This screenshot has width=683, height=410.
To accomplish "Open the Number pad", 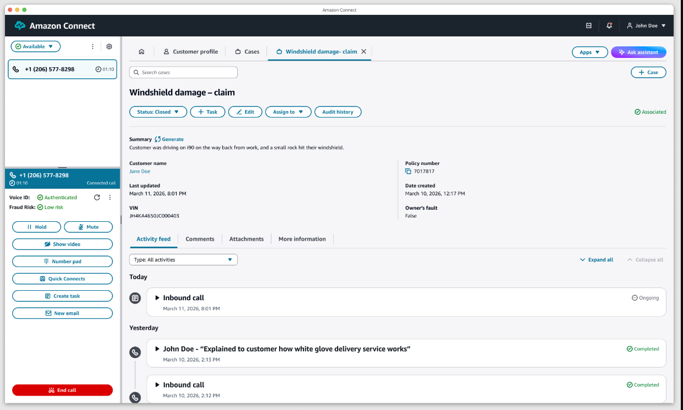I will coord(62,261).
